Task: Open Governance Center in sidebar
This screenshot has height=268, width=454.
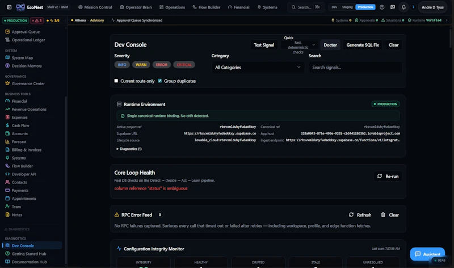Action: pyautogui.click(x=25, y=83)
